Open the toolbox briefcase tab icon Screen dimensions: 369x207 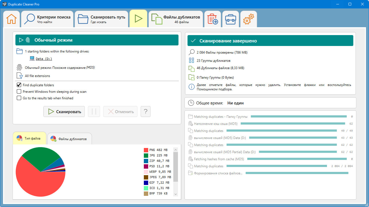tap(231, 19)
